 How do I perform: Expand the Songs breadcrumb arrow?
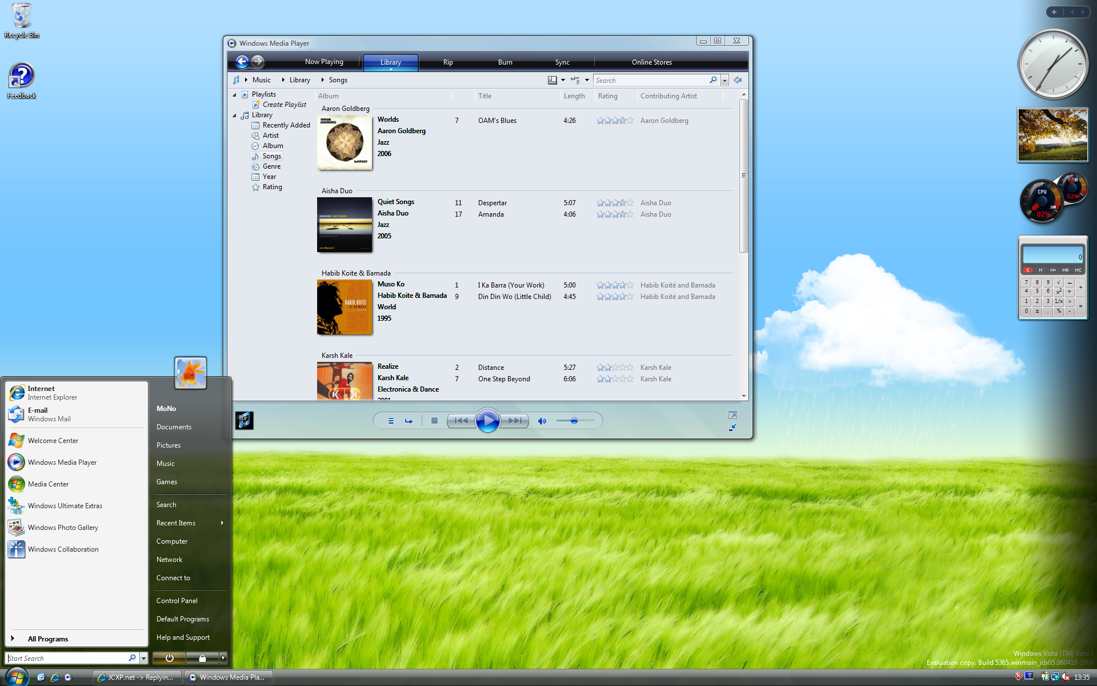322,80
